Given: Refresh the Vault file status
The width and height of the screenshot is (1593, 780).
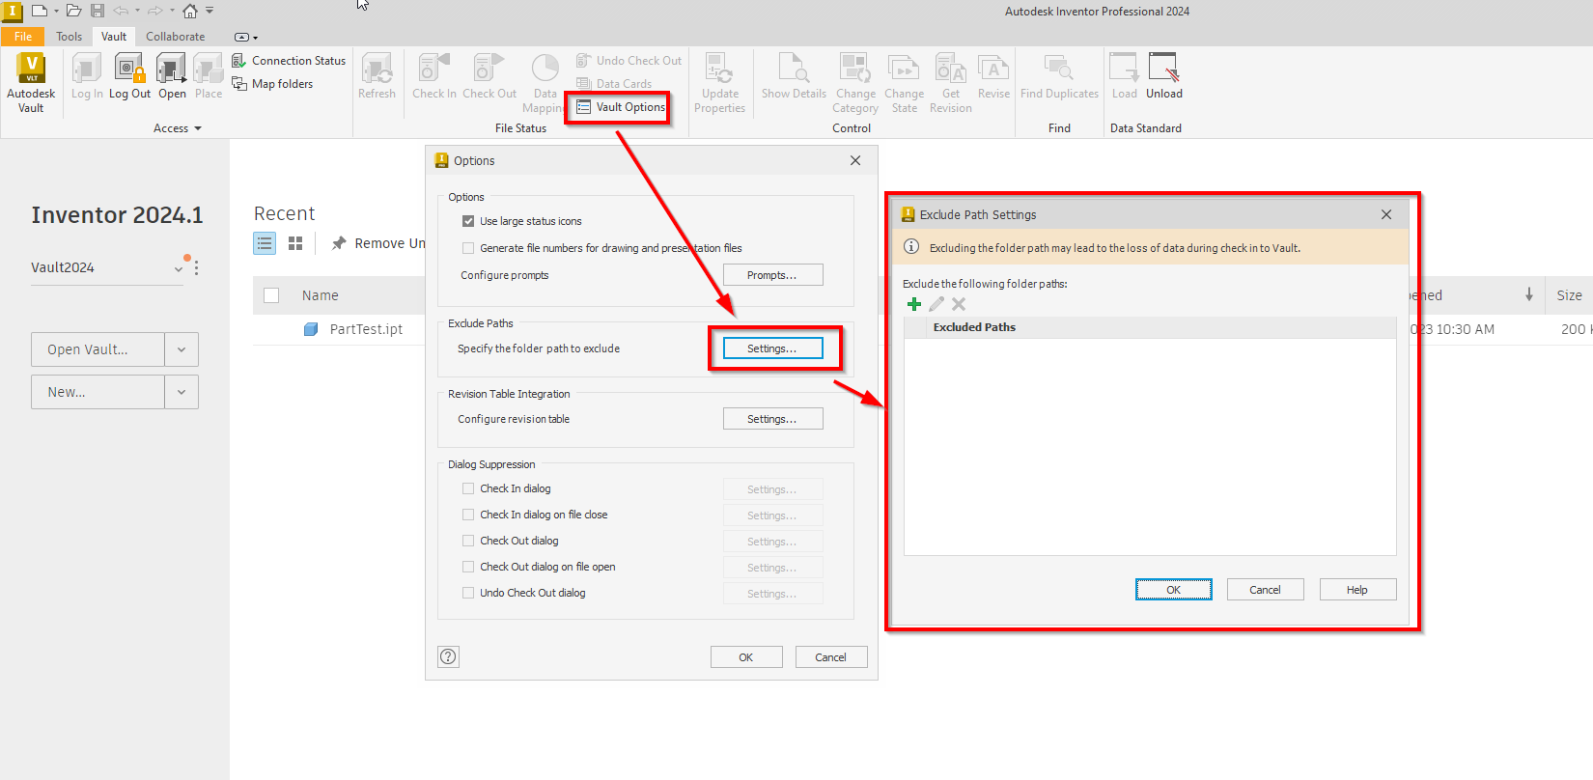Looking at the screenshot, I should tap(377, 77).
